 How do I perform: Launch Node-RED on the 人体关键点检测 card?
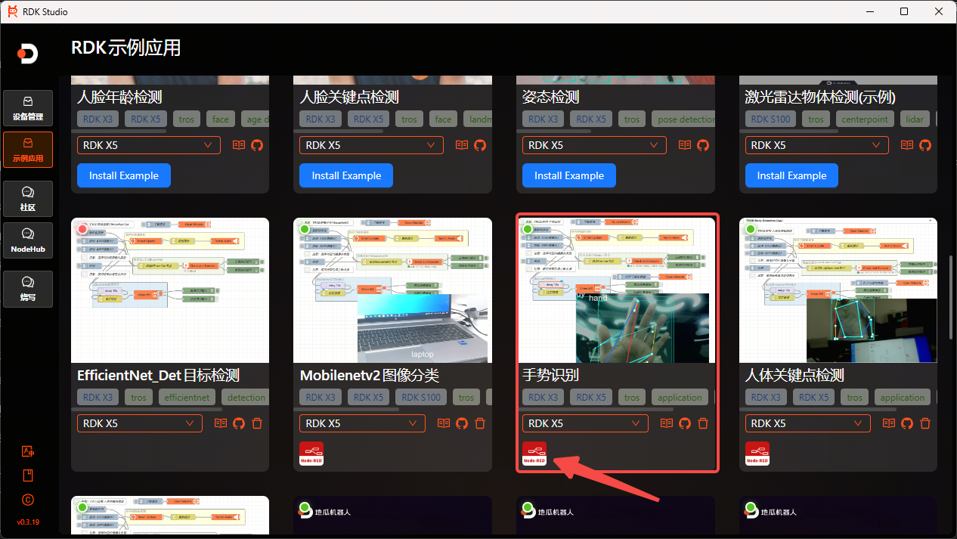(x=757, y=454)
